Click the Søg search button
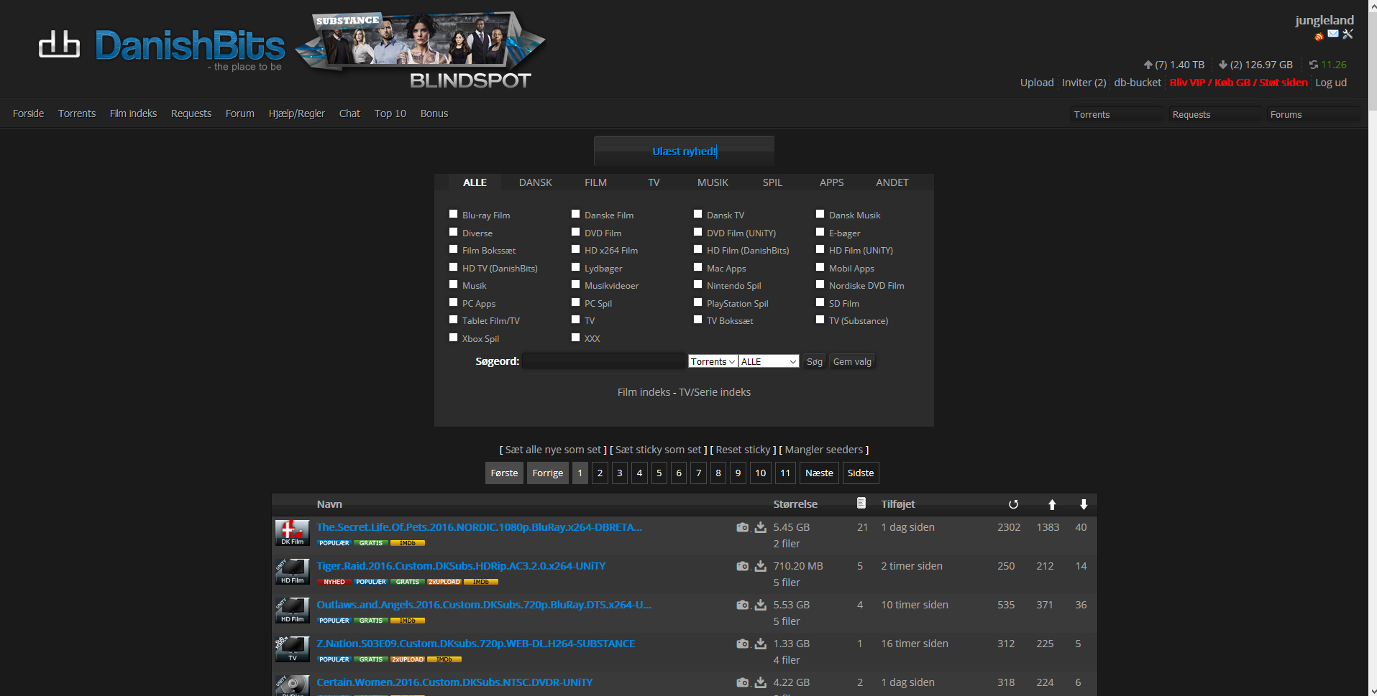The width and height of the screenshot is (1377, 696). tap(814, 361)
